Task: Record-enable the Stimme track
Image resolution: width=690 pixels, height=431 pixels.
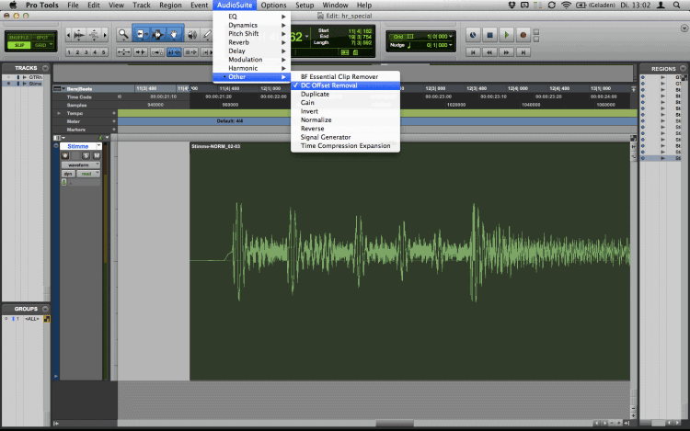Action: pyautogui.click(x=65, y=155)
